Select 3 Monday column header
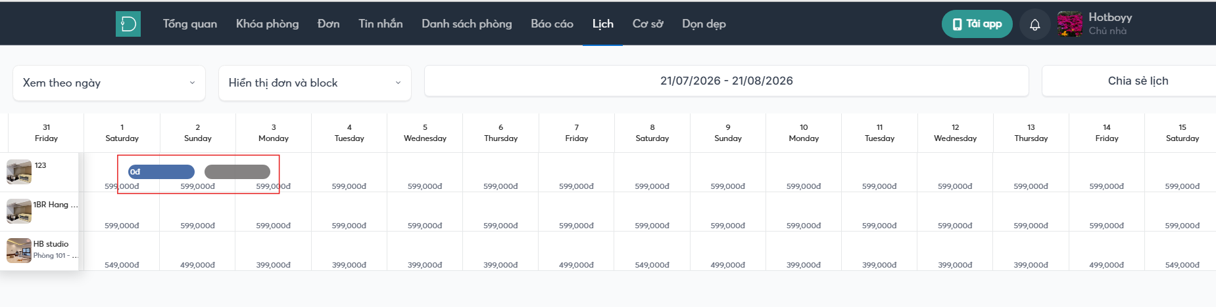1216x307 pixels. pos(274,133)
